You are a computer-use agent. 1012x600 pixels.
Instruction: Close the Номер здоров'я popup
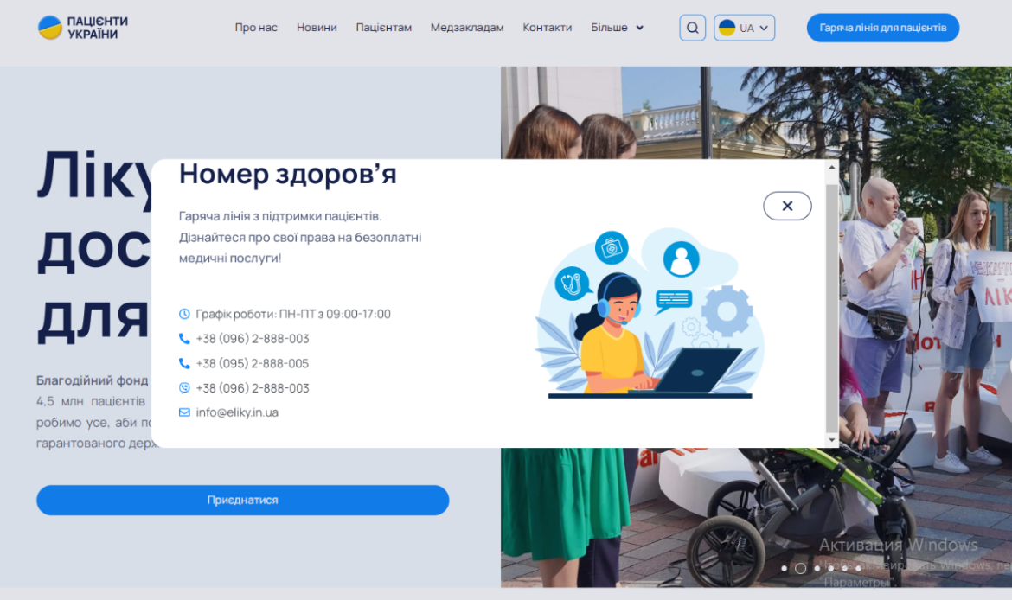click(x=787, y=206)
